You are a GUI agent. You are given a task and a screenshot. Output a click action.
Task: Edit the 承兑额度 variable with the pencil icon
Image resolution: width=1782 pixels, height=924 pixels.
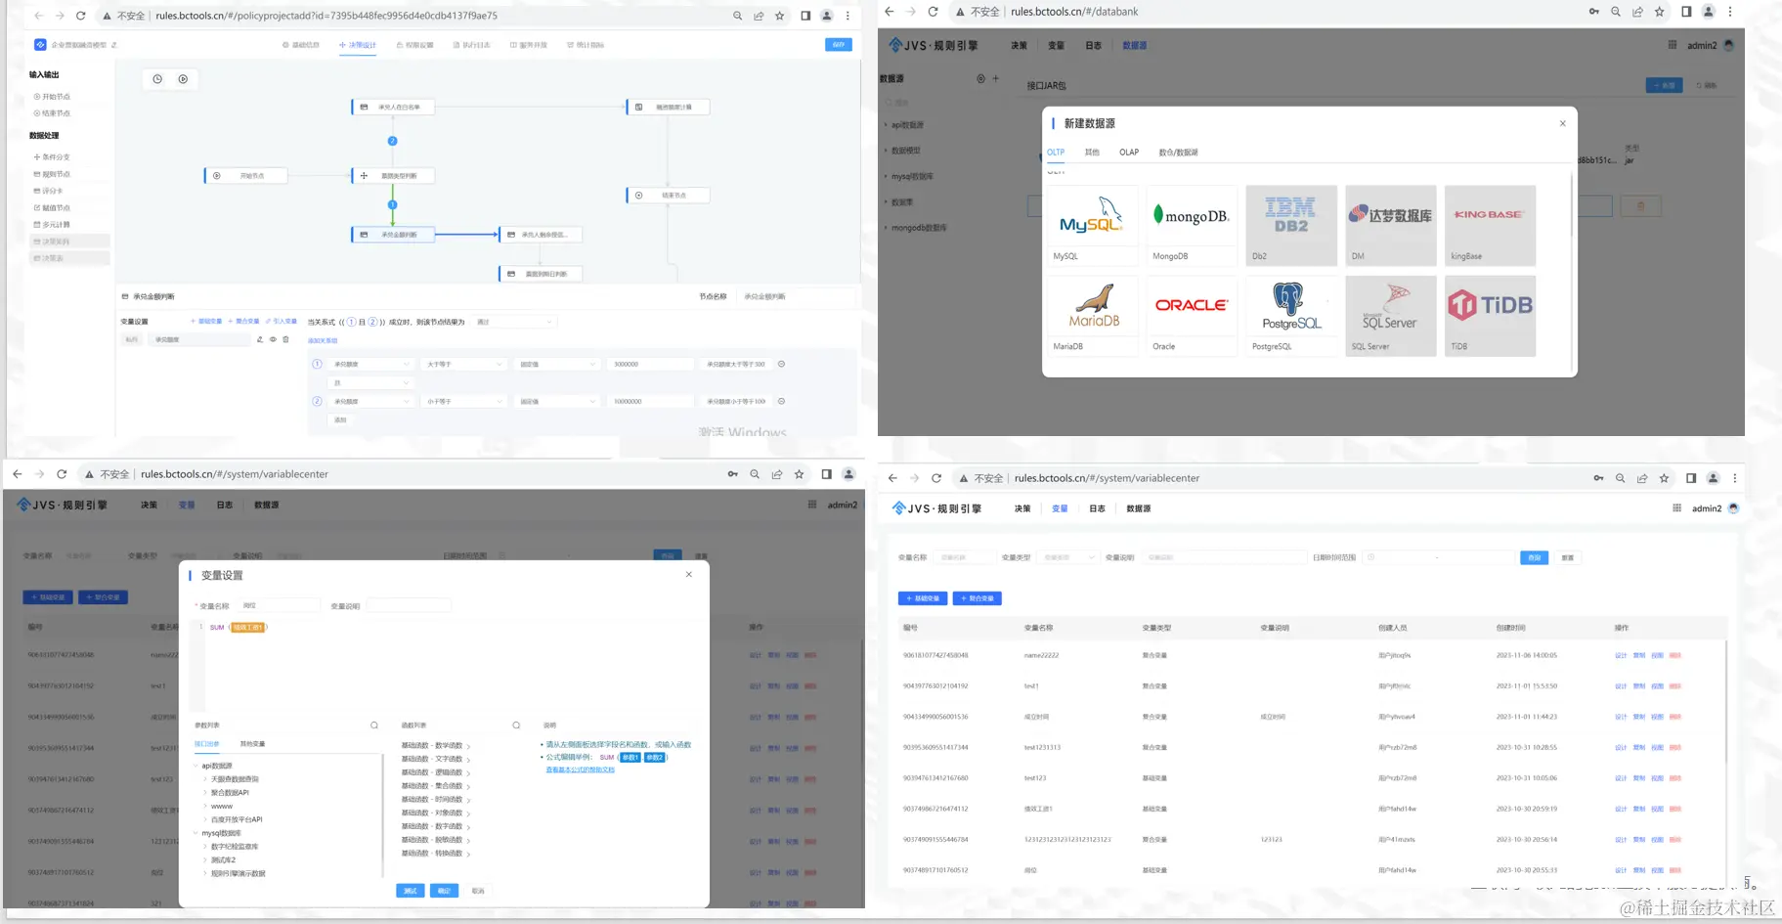point(260,339)
